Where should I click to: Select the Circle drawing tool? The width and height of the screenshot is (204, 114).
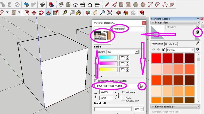[136, 5]
